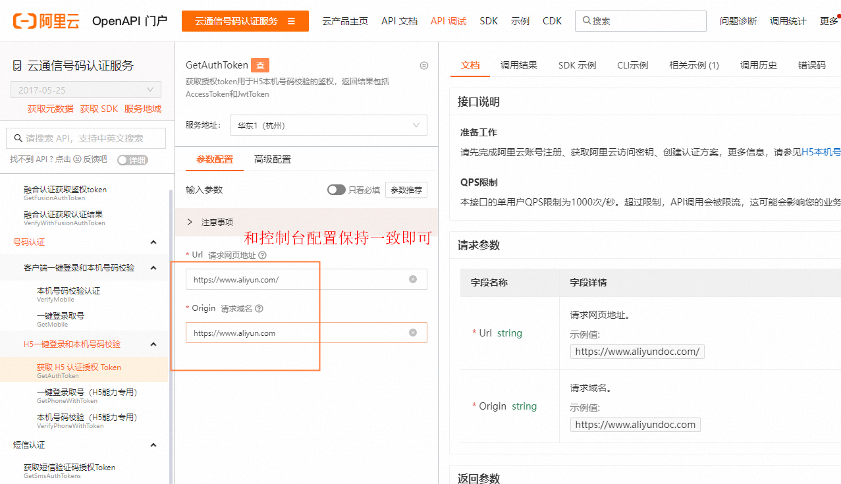Click the 反馈吧 smiley icon in the sidebar

(x=78, y=159)
